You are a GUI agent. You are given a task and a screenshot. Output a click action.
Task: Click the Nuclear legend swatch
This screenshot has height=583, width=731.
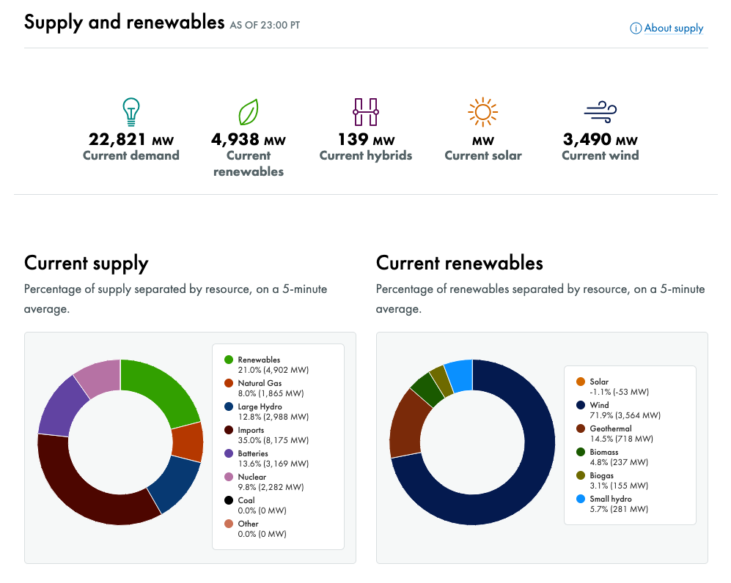tap(229, 477)
